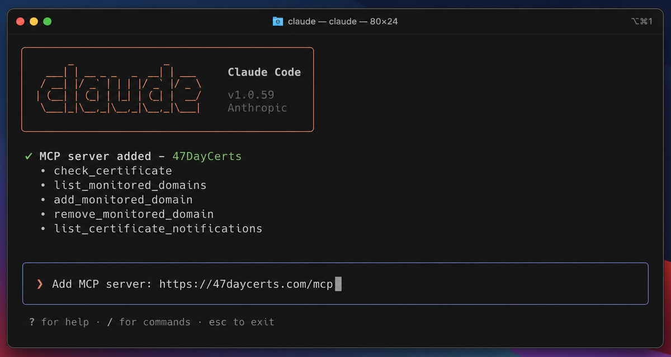Click the yellow minimize window button
Screen dimensions: 671x357
point(34,22)
